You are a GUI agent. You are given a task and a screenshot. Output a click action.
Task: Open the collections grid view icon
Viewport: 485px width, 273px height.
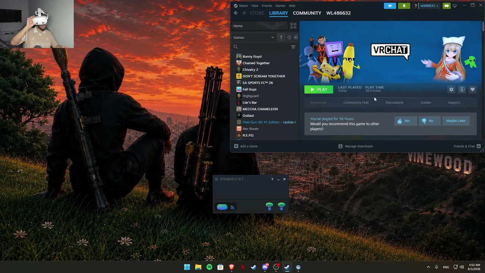coord(293,26)
